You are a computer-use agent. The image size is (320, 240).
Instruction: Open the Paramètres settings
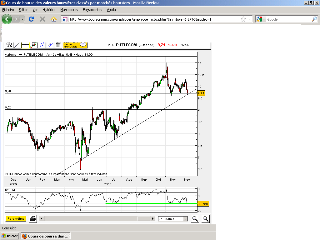[16, 218]
